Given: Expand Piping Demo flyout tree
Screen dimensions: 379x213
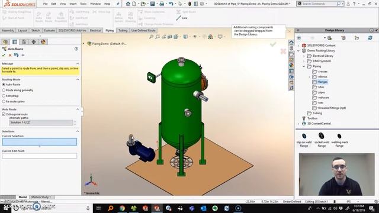Looking at the screenshot, I should 83,44.
